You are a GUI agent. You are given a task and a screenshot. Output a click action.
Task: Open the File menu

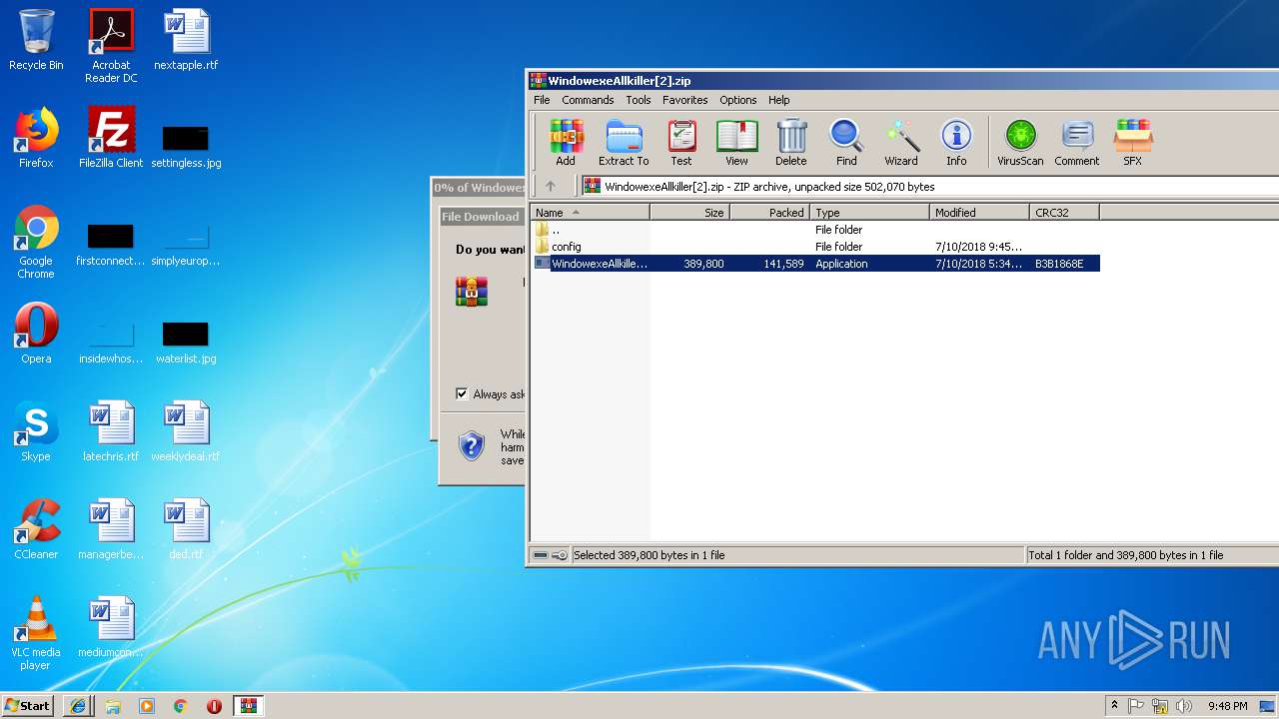click(542, 100)
